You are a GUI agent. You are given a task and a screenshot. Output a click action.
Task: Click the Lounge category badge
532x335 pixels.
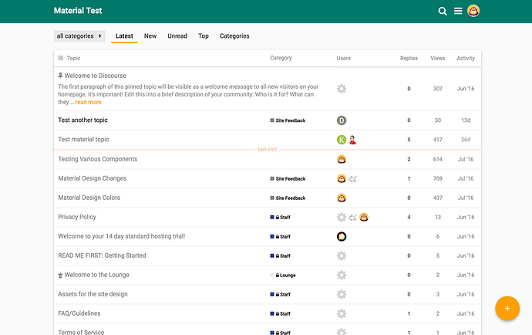(x=284, y=275)
